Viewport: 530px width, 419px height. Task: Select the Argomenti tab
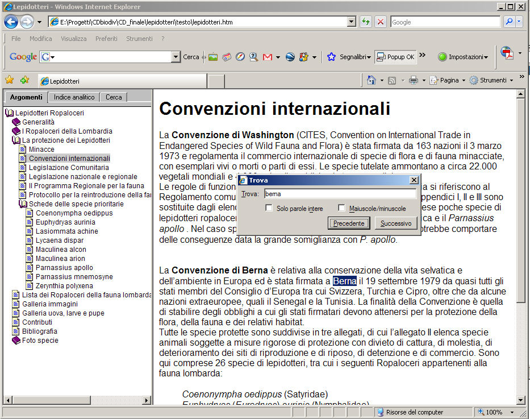click(26, 97)
